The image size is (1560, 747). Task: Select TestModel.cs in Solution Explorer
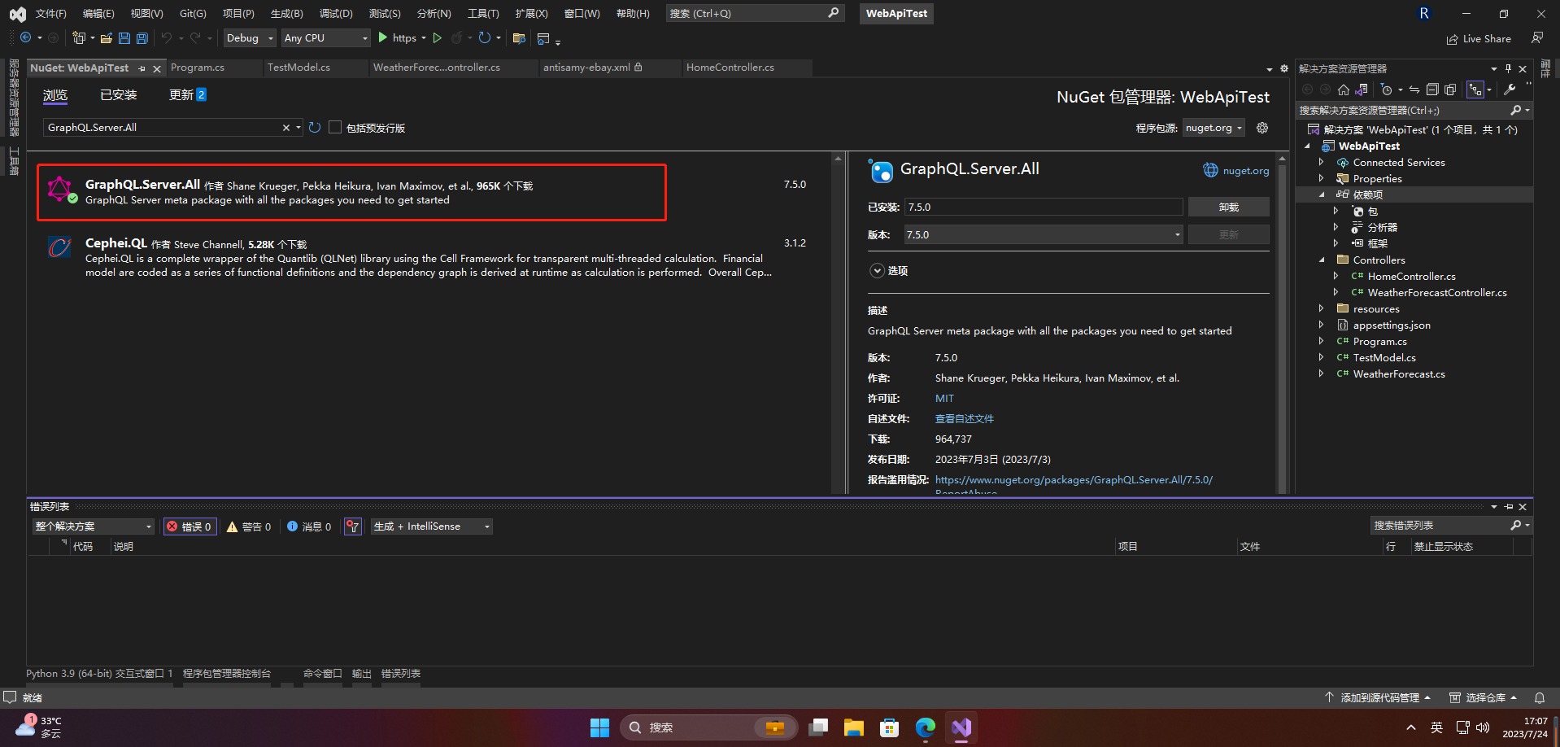click(1384, 358)
